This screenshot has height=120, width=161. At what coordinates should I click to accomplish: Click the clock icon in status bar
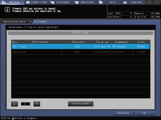coord(2,118)
